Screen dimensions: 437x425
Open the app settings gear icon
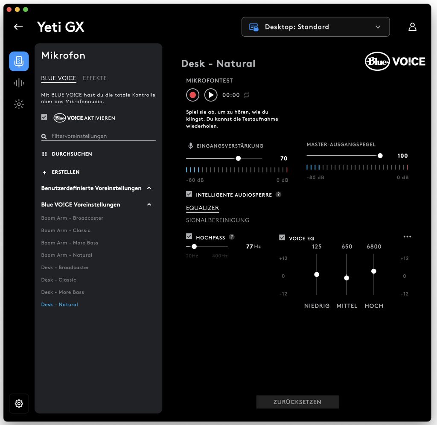[x=19, y=403]
